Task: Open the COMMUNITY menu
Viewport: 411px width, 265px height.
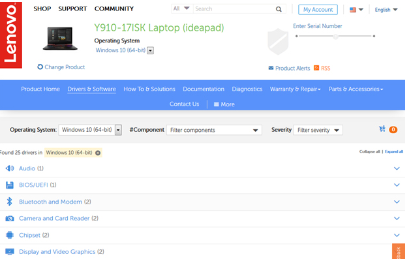Action: [114, 8]
